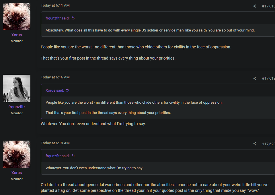The image size is (275, 195).
Task: Jump to quoted Xorus post arrow icon
Action: (x=67, y=90)
